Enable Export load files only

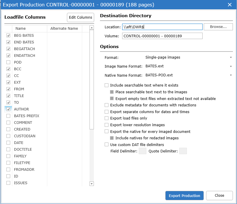[107, 118]
